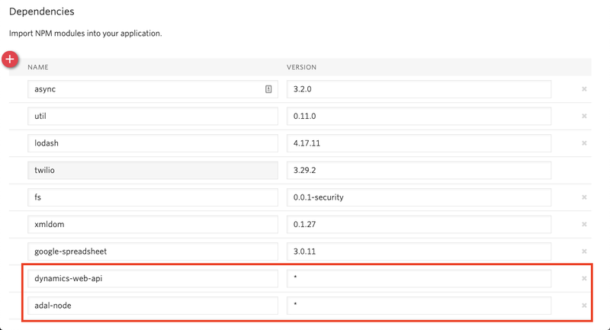Delete the fs dependency row

click(584, 197)
